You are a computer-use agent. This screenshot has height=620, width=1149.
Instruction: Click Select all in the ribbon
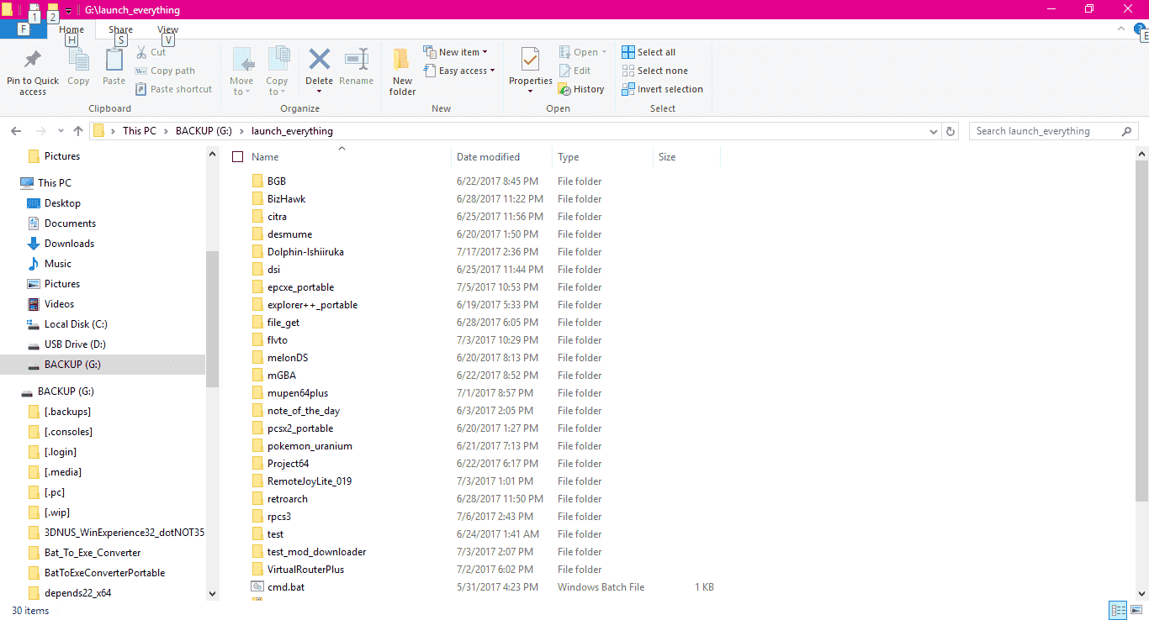pyautogui.click(x=649, y=52)
